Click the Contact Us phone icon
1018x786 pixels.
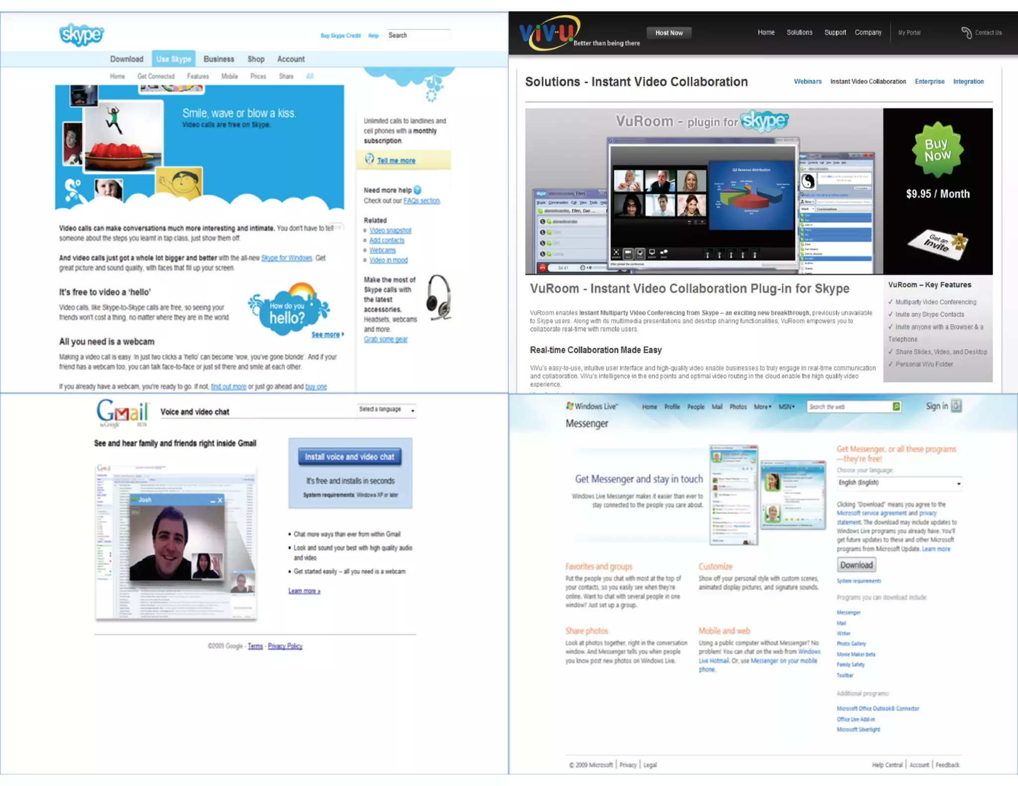point(966,33)
